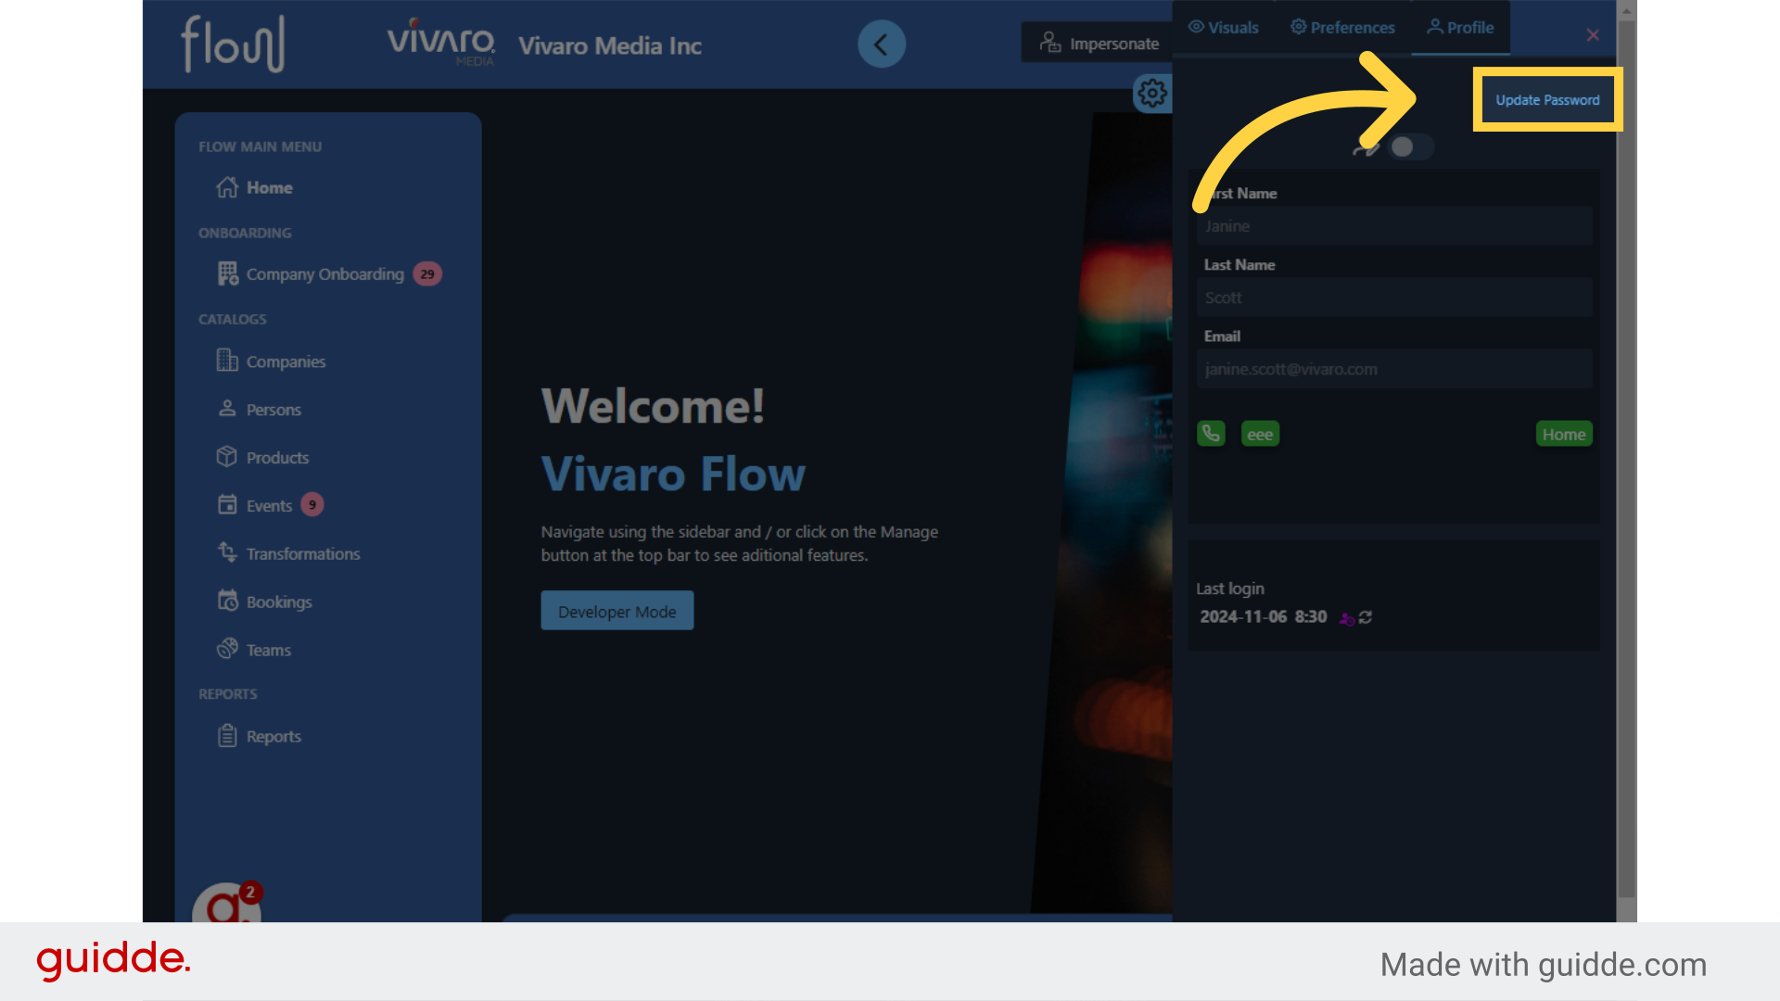
Task: Open Transformations from sidebar
Action: click(x=302, y=554)
